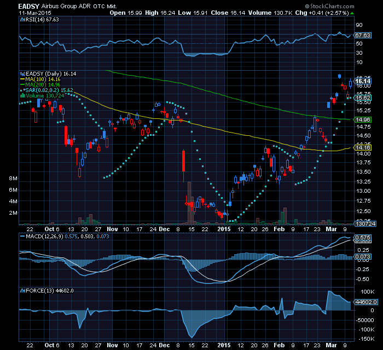Click the green up-arrow change indicator
383x350 pixels.
[352, 13]
